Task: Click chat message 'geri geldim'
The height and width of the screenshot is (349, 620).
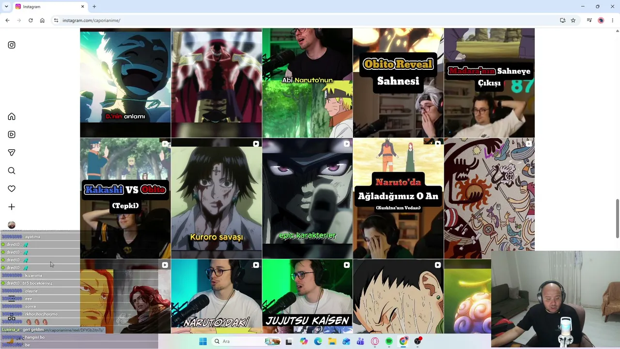Action: pos(33,330)
